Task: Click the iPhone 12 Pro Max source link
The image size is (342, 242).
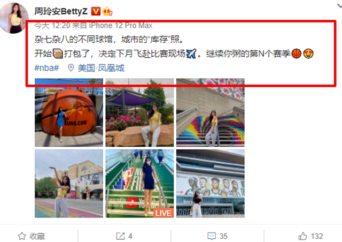Action: click(x=121, y=26)
